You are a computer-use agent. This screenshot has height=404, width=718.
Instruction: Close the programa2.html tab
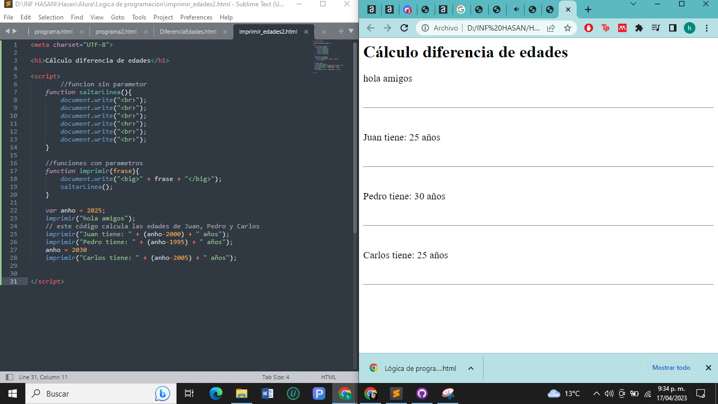(146, 32)
